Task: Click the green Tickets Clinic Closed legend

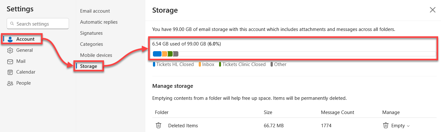Action: click(244, 64)
